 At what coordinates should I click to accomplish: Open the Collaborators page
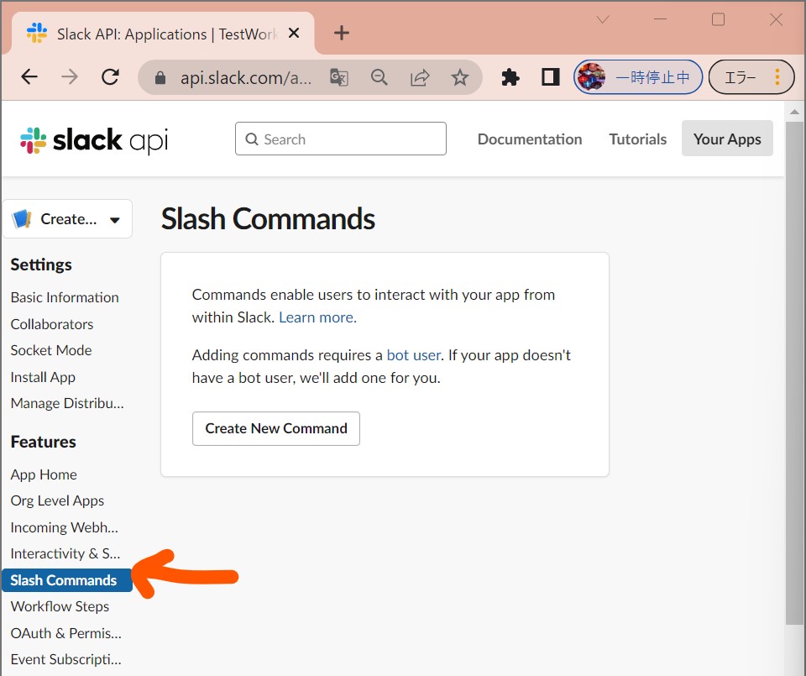52,324
